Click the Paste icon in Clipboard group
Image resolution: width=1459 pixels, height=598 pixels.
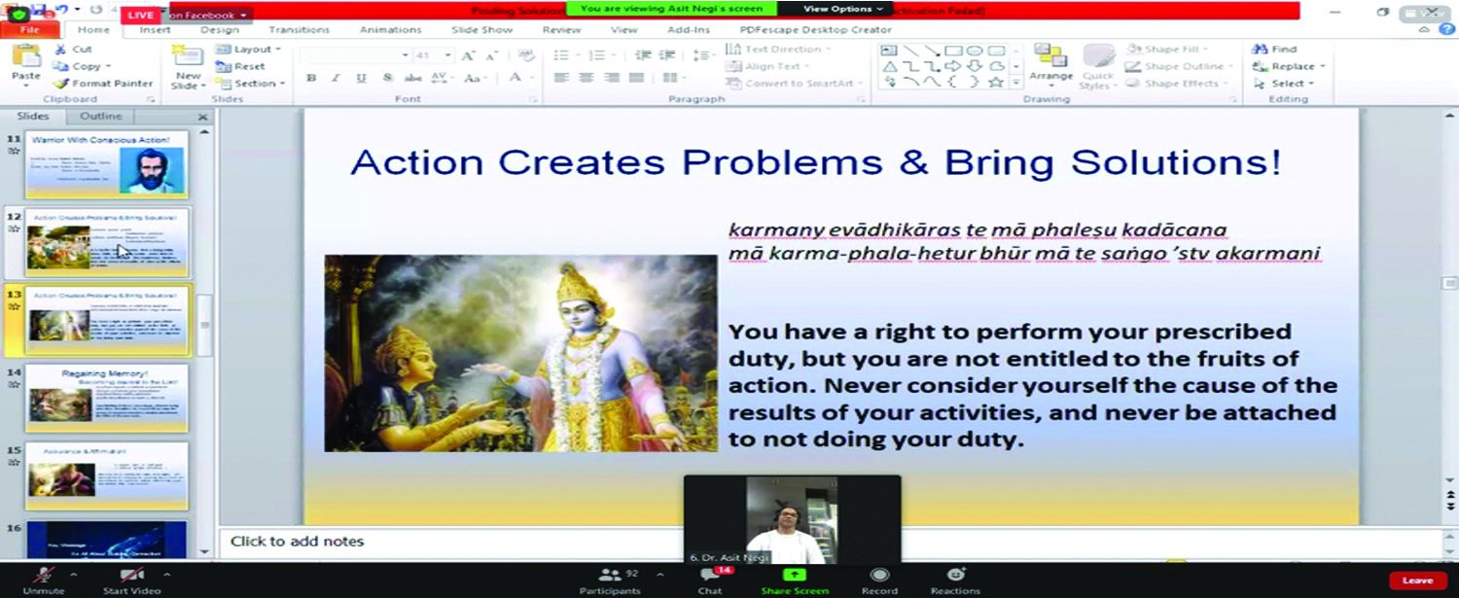coord(26,58)
